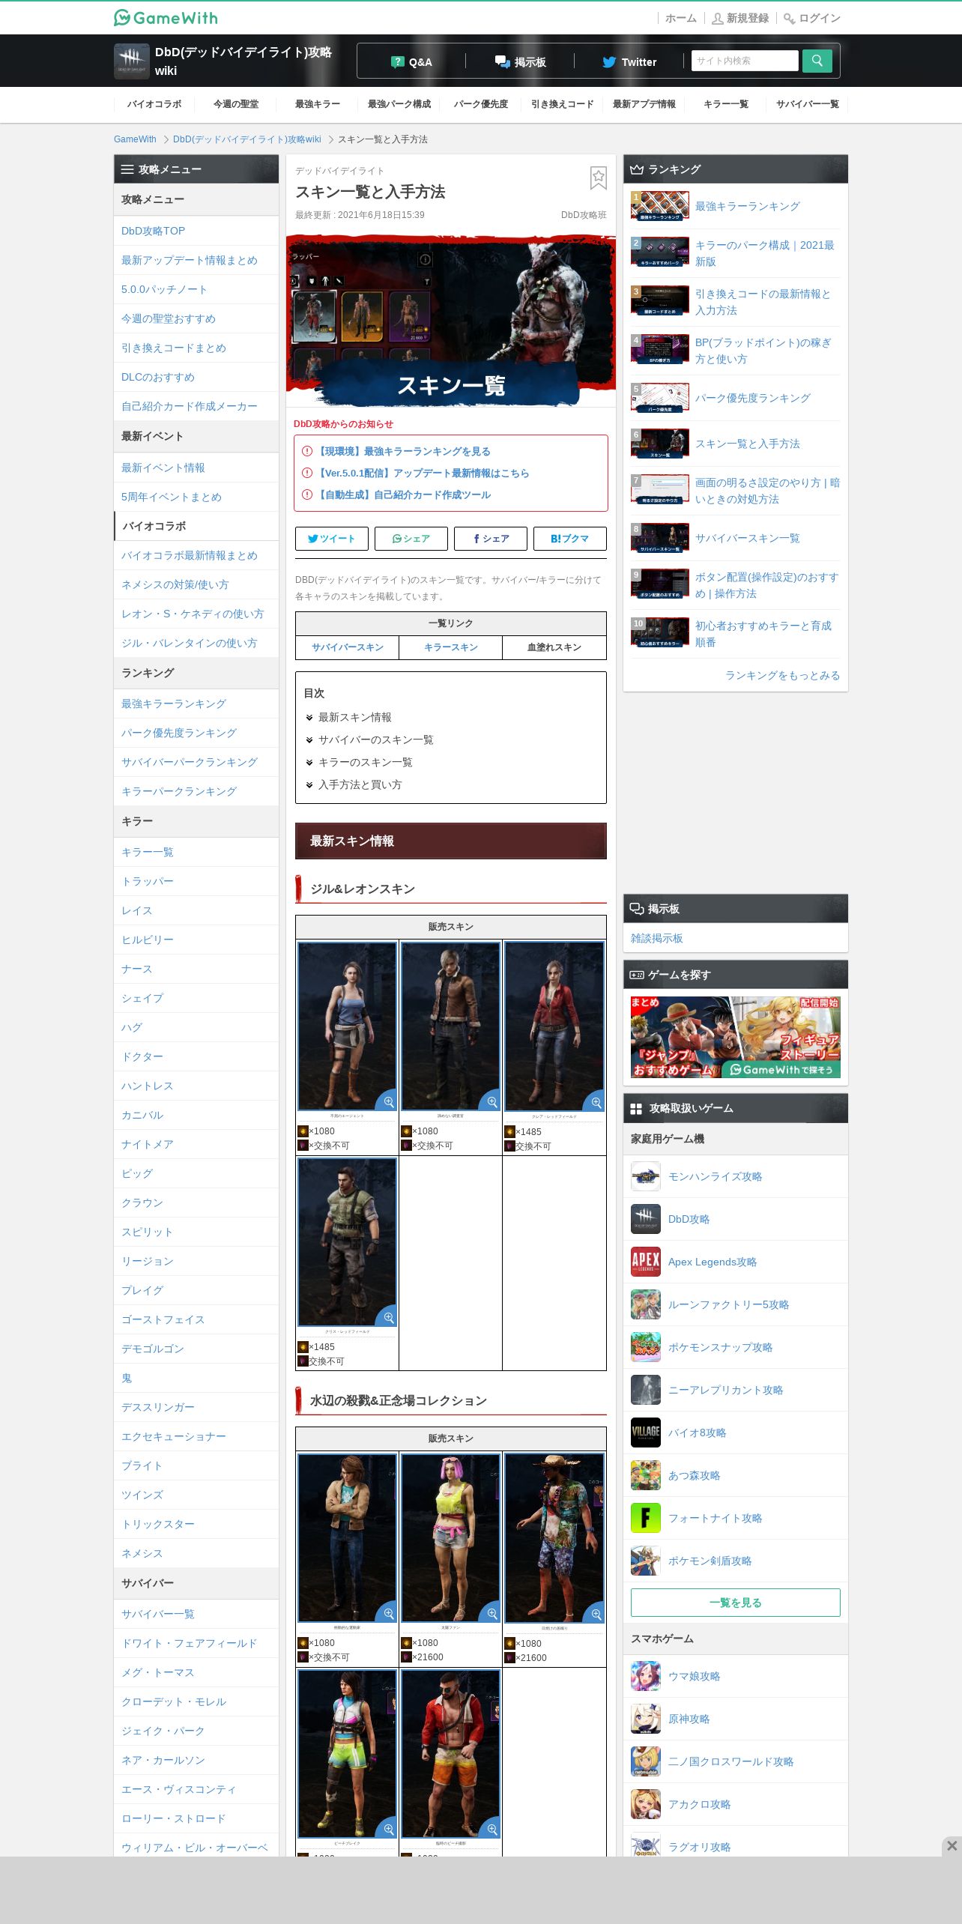Open ネメシスの対策/使い方 sidebar link
The image size is (962, 1924).
coord(196,584)
